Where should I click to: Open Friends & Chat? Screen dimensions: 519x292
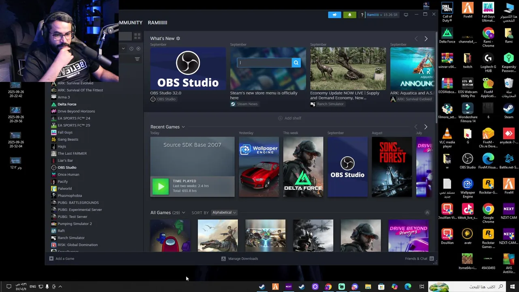point(419,259)
